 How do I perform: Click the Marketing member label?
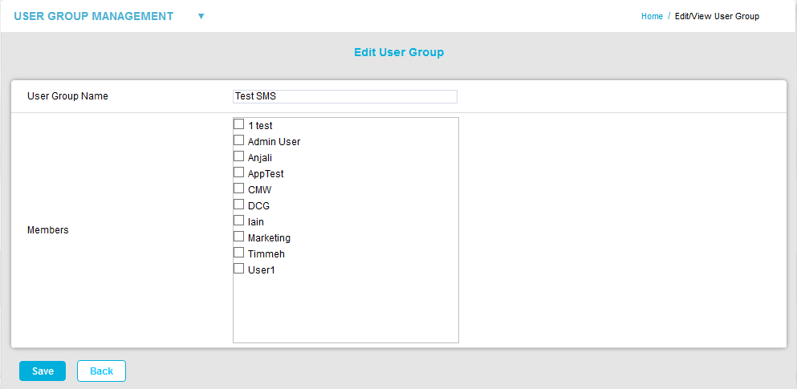269,238
